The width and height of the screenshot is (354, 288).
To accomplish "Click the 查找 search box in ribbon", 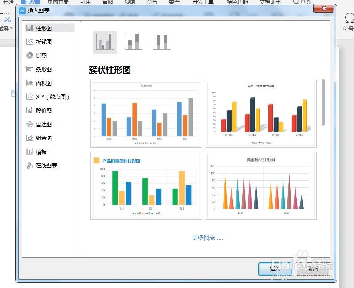I will (302, 2).
